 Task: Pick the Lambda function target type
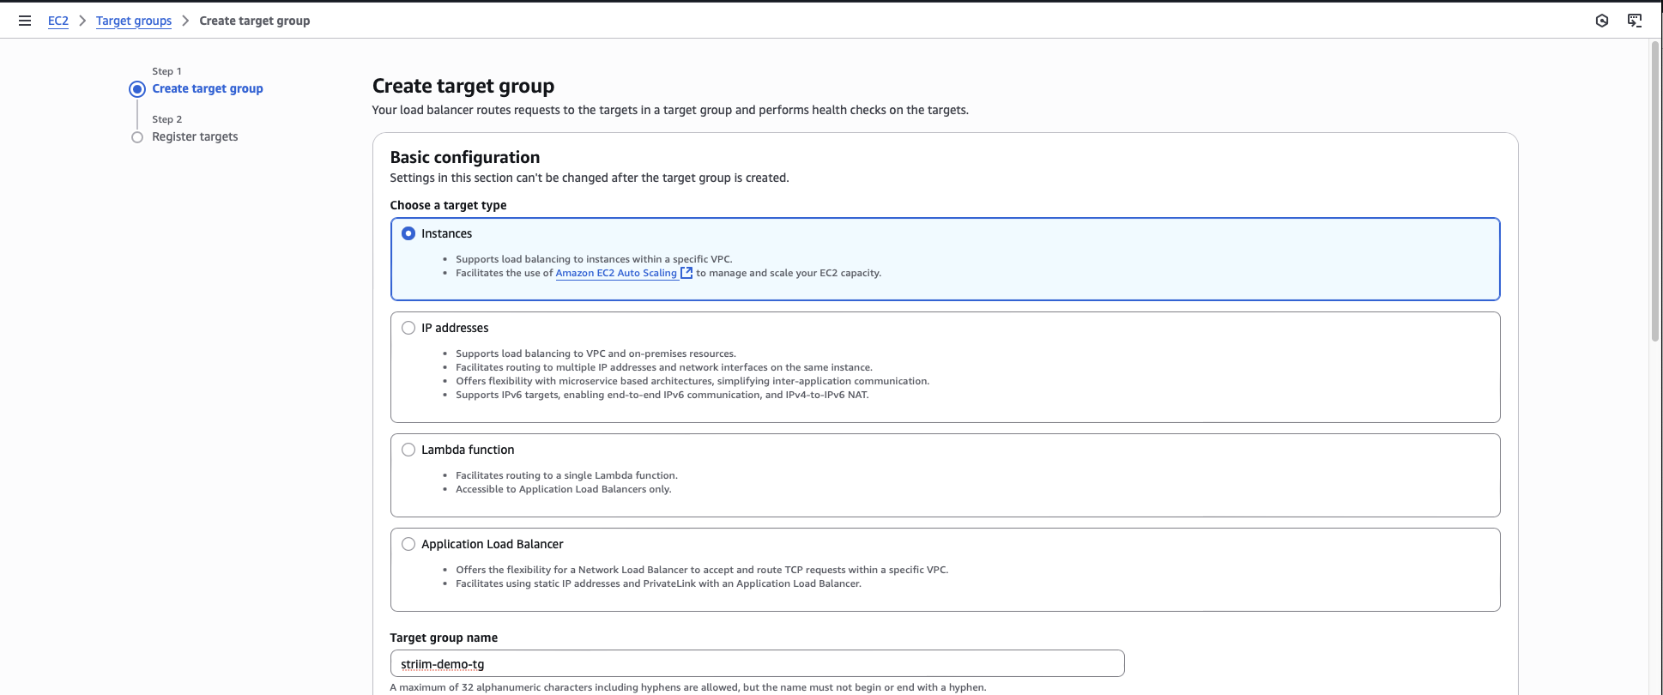tap(408, 450)
